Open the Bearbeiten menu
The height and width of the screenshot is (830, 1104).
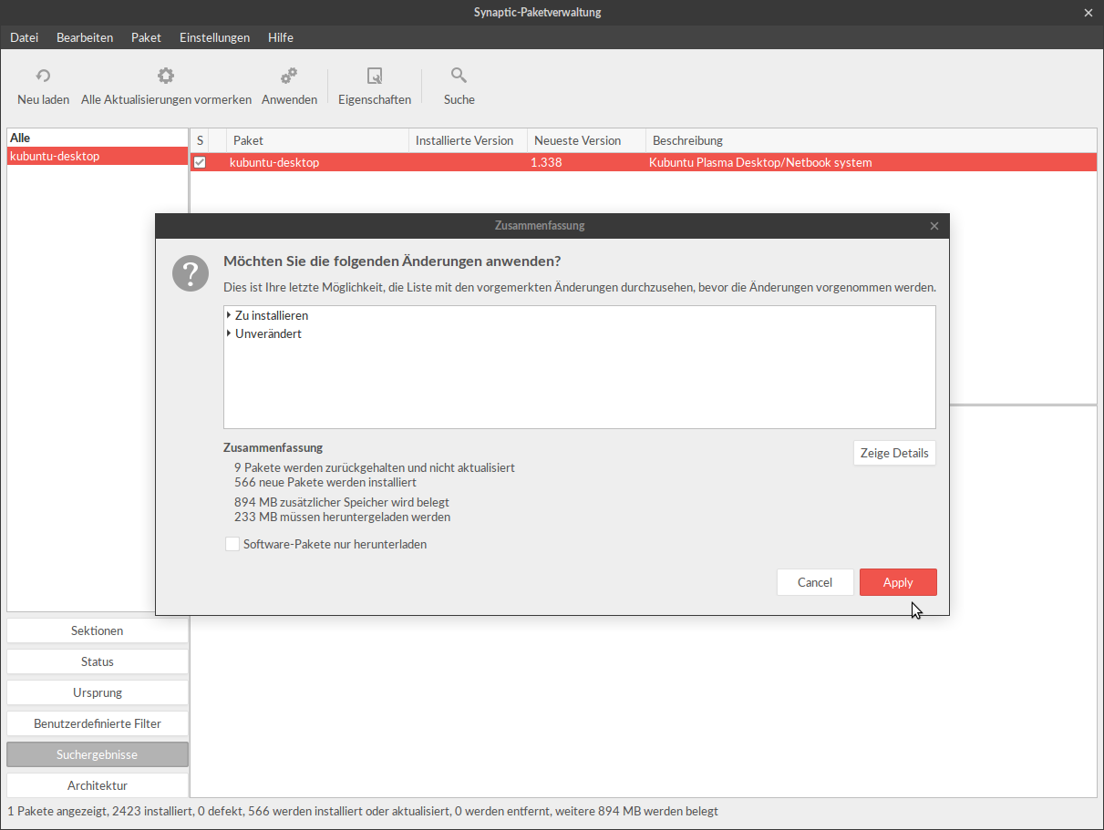coord(85,37)
